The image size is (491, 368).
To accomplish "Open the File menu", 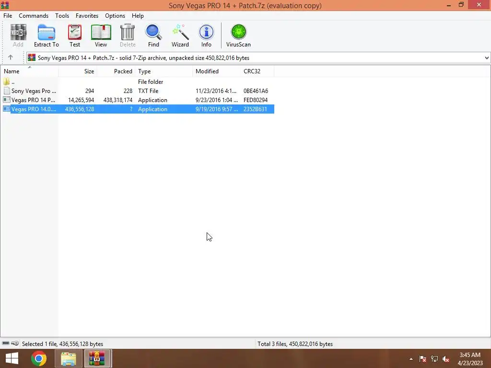I will point(8,16).
